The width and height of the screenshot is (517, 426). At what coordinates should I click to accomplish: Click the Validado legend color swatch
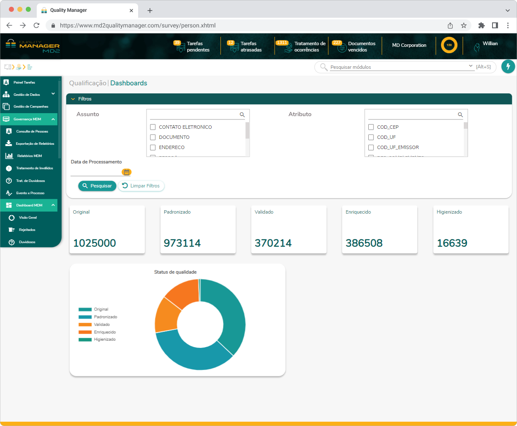point(85,325)
